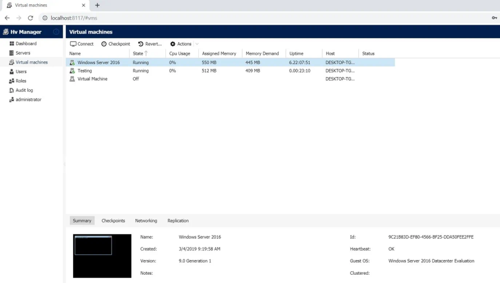Open the Networking tab

[x=146, y=221]
